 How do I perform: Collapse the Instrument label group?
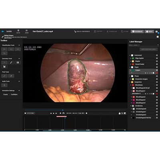(x=130, y=55)
